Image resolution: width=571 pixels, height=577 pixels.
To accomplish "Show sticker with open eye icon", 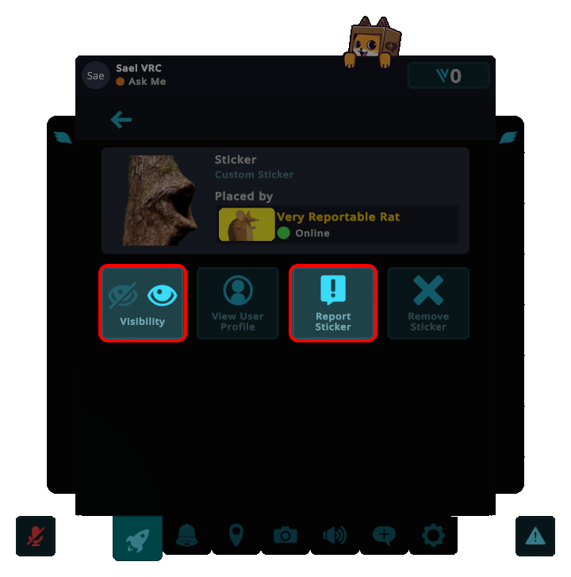I will pos(162,296).
